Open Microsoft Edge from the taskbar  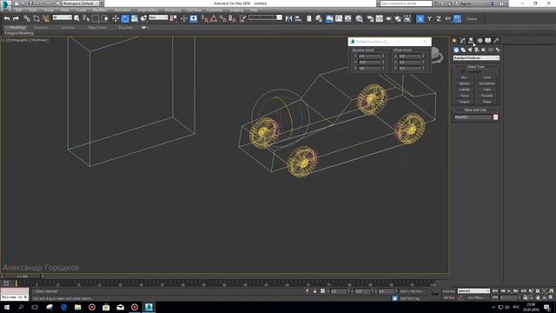pos(63,307)
